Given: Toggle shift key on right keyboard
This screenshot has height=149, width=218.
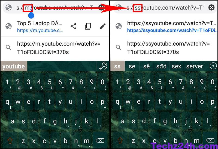Looking at the screenshot, I should click(120, 140).
